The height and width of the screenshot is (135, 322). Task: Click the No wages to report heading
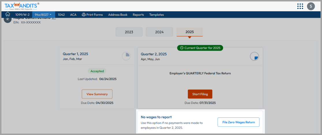point(156,117)
